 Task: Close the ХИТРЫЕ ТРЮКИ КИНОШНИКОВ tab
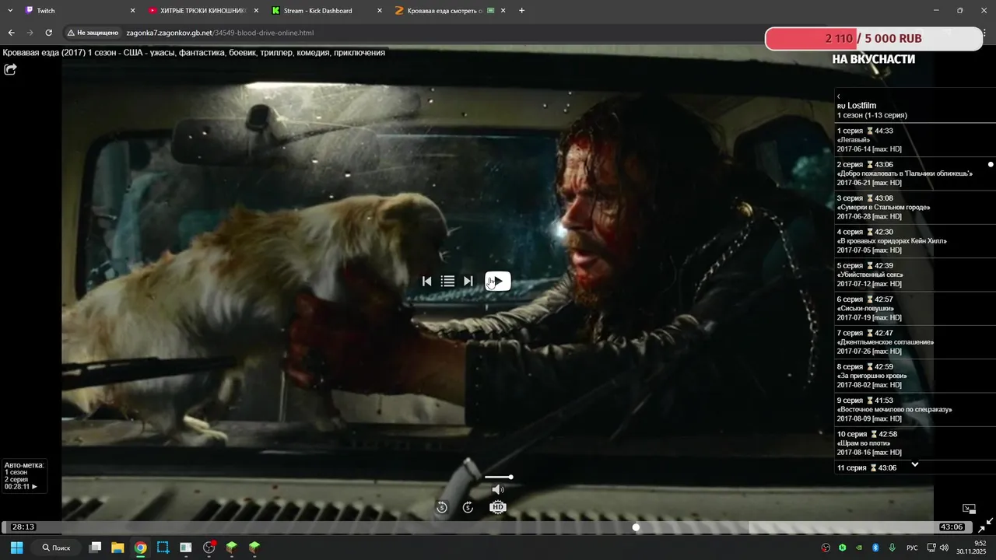[x=256, y=11]
